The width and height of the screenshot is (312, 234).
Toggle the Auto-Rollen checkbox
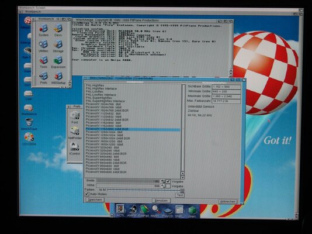(86, 194)
